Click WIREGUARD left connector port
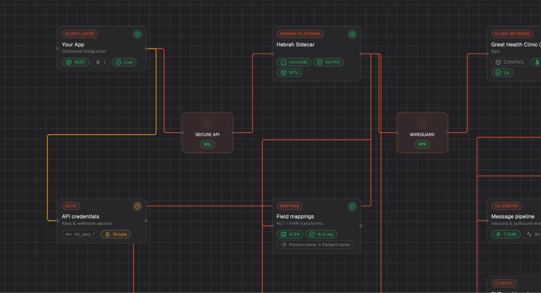Image resolution: width=541 pixels, height=293 pixels. 397,133
